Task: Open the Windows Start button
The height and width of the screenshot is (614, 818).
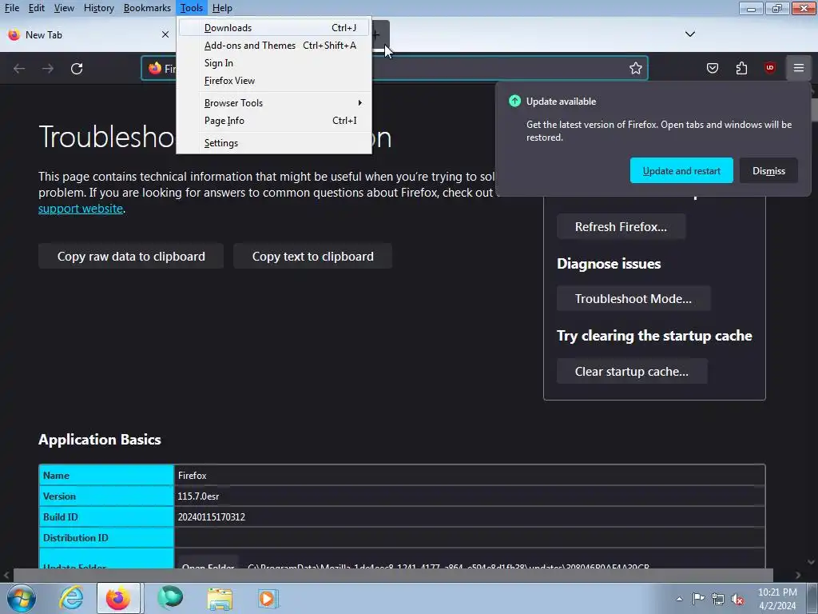Action: (x=22, y=598)
